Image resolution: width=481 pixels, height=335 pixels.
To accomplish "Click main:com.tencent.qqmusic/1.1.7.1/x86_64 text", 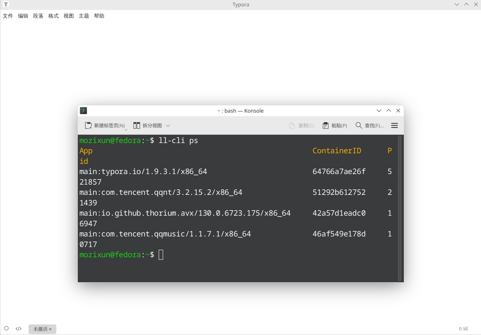I will click(165, 234).
